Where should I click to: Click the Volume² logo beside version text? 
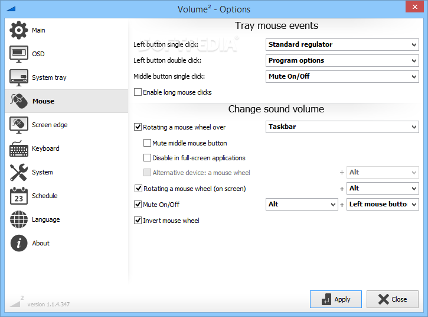tap(17, 302)
